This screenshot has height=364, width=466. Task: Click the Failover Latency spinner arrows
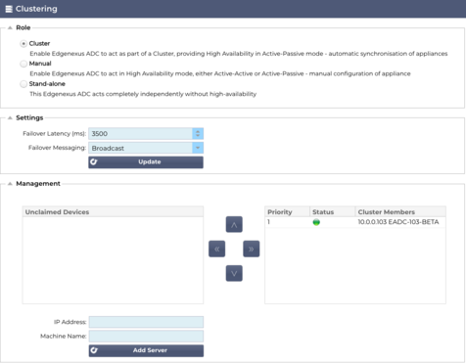click(x=198, y=134)
